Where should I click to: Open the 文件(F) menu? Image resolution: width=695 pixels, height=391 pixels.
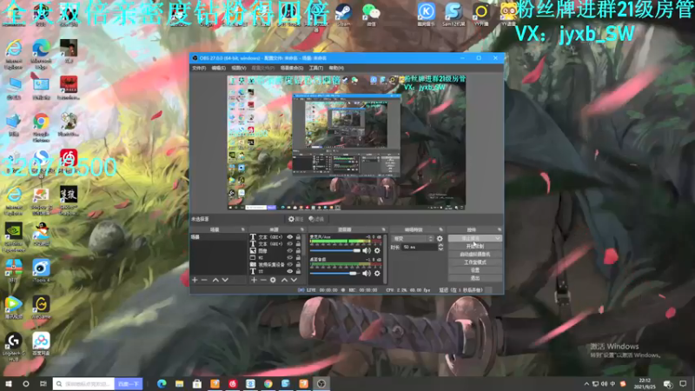click(199, 68)
